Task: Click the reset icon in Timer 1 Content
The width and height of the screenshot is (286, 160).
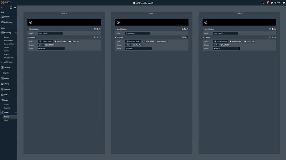Action: 100,37
